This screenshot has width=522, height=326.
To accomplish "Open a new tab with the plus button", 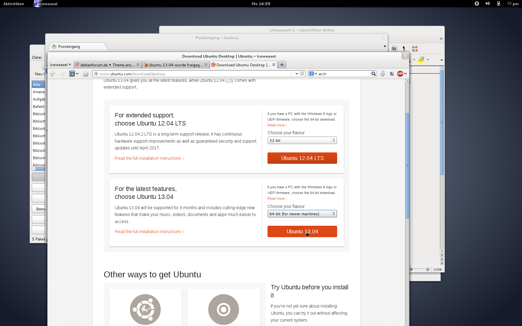I will point(282,65).
